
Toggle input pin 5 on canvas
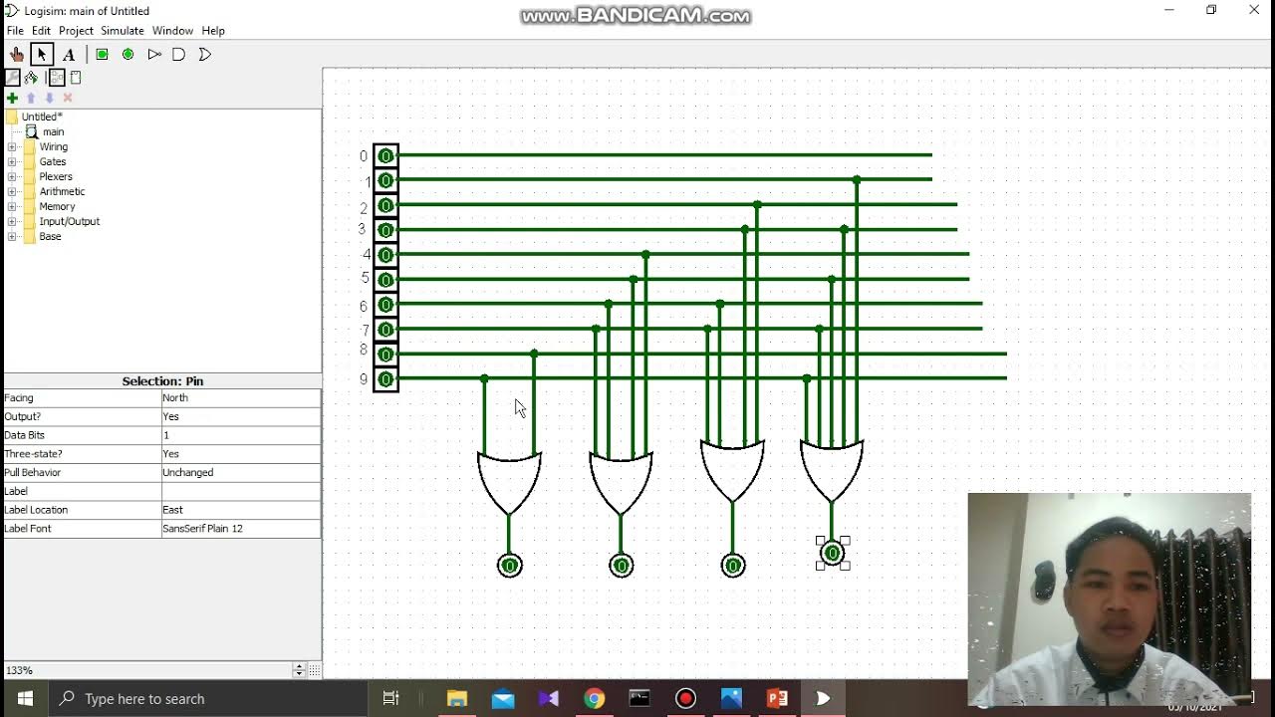385,280
